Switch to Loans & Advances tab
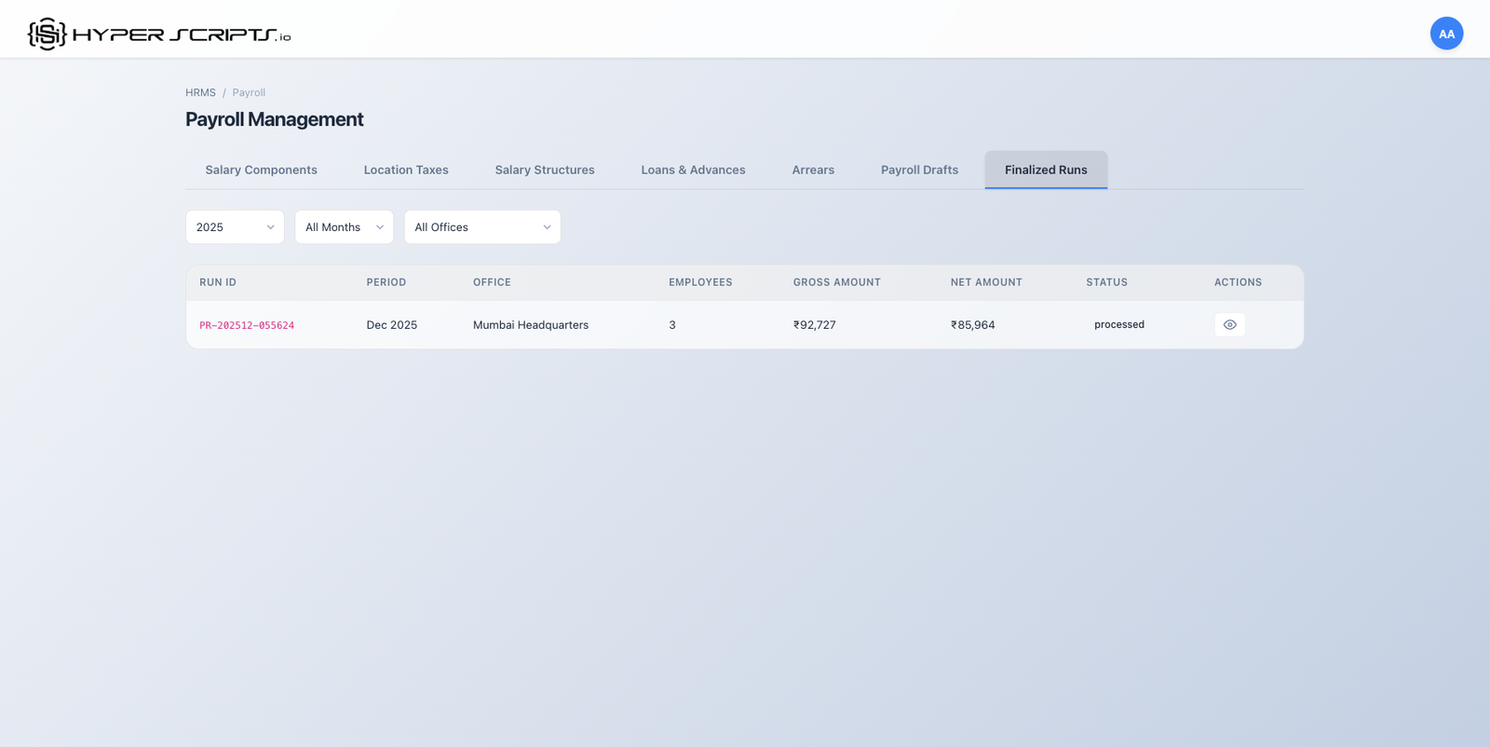The height and width of the screenshot is (747, 1490). click(x=693, y=170)
